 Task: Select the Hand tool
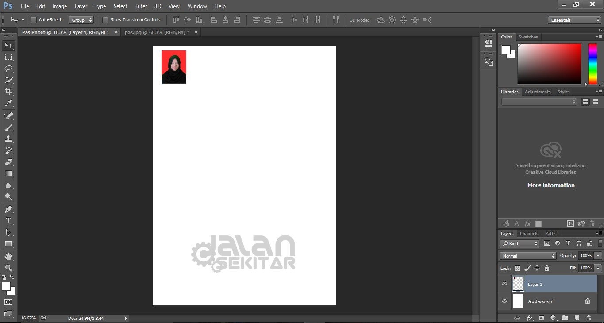(8, 256)
